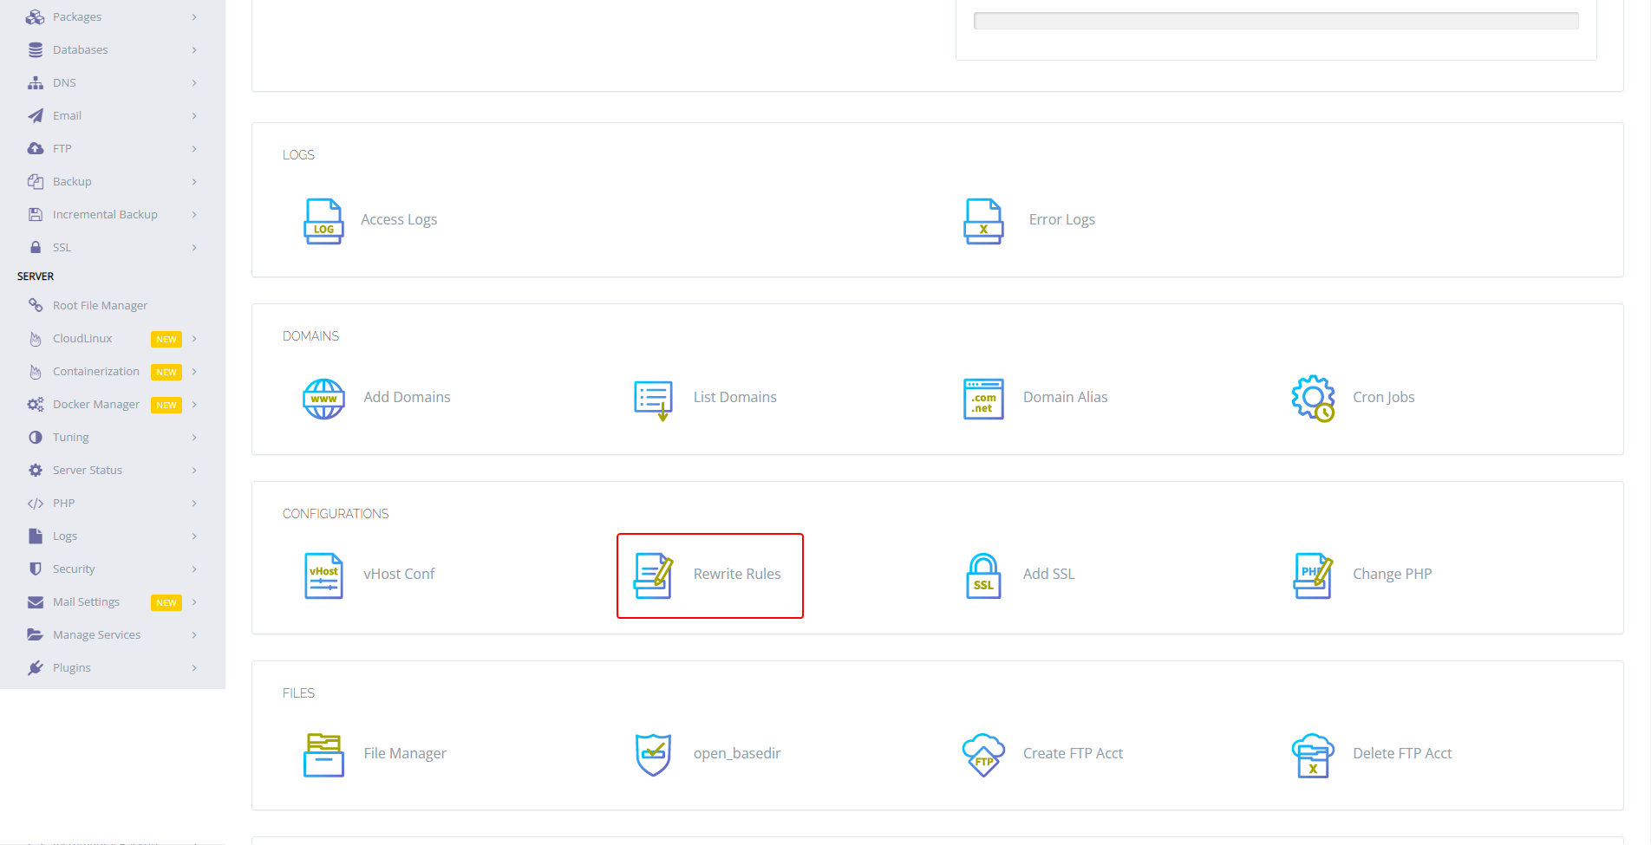The width and height of the screenshot is (1651, 845).
Task: Click the Rewrite Rules link
Action: point(736,574)
